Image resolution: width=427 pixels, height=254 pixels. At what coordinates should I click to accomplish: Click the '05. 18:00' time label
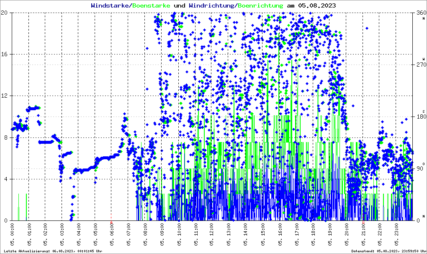coord(314,234)
